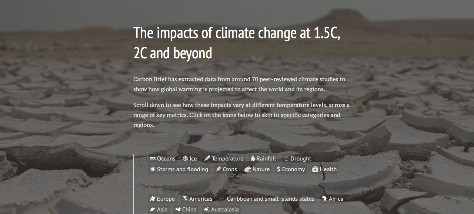The width and height of the screenshot is (474, 214).
Task: Open the Storms and flooding category
Action: pos(179,169)
